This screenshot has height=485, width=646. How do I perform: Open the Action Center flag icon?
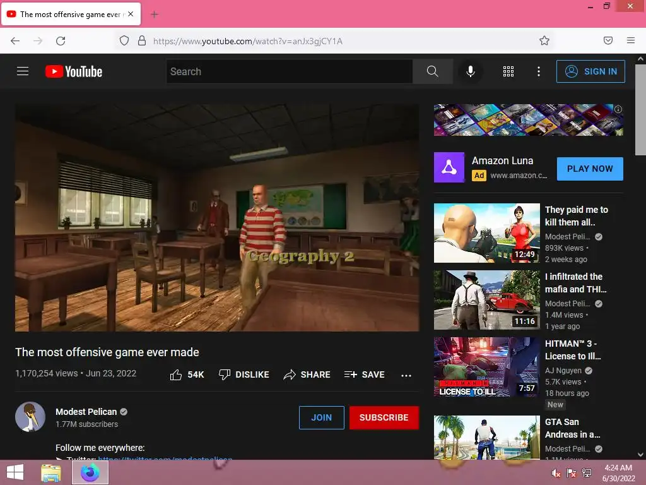point(572,473)
